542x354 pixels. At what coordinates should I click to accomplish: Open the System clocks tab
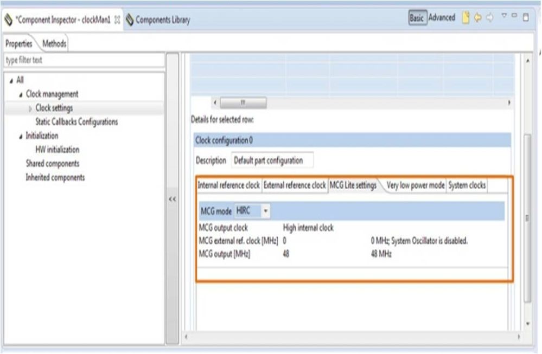467,185
